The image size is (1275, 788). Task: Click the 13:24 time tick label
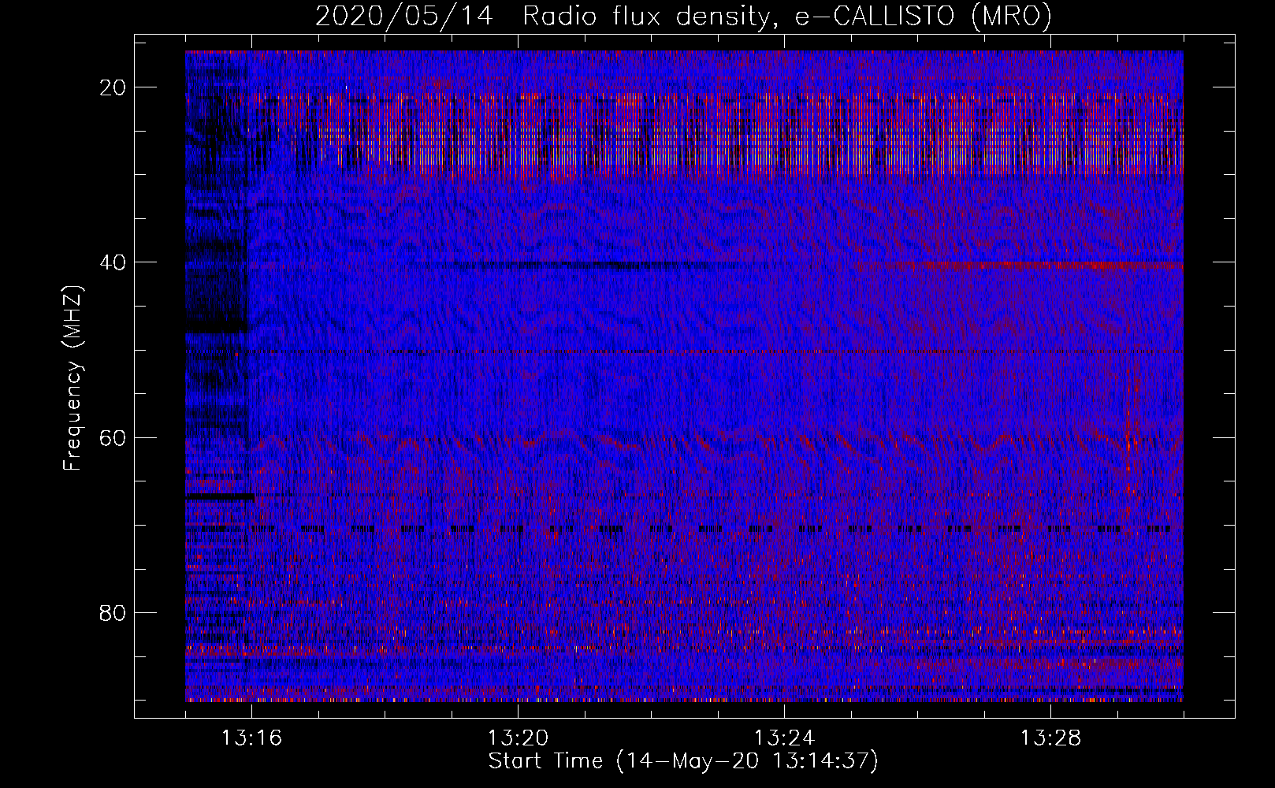tap(784, 738)
